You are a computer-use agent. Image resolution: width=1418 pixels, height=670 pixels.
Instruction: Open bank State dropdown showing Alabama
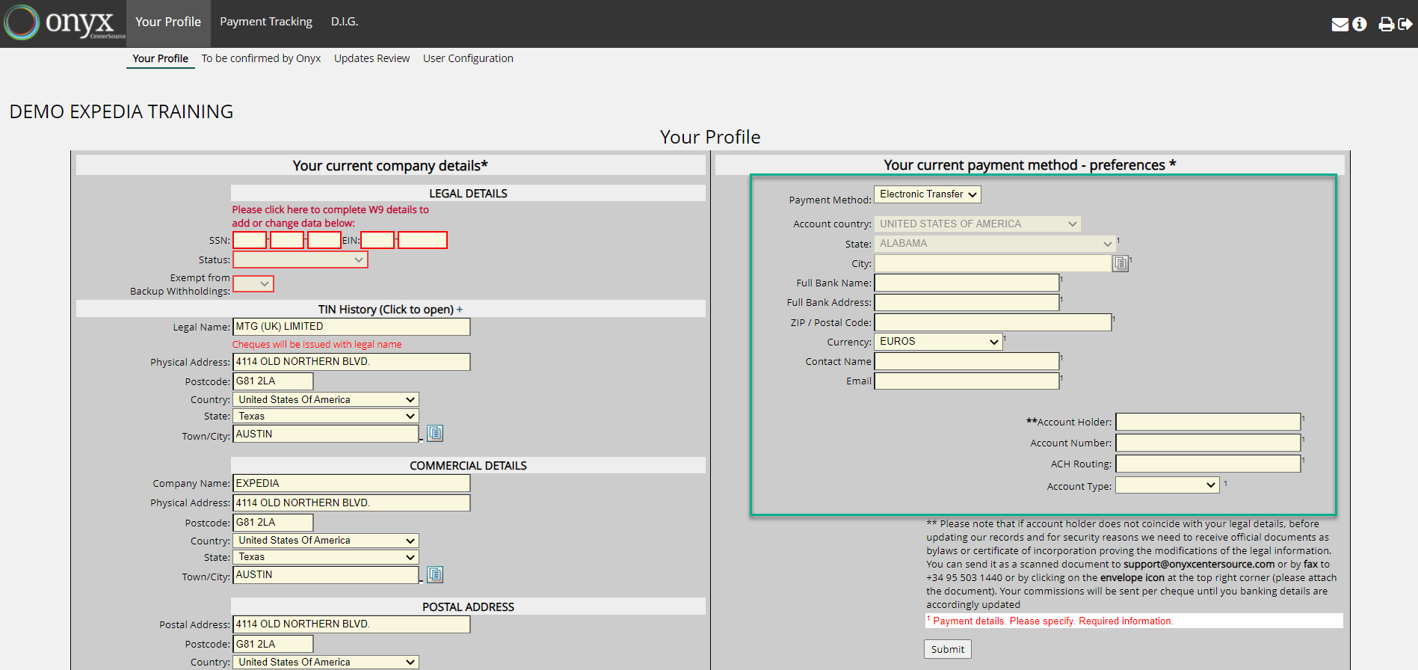tap(995, 243)
